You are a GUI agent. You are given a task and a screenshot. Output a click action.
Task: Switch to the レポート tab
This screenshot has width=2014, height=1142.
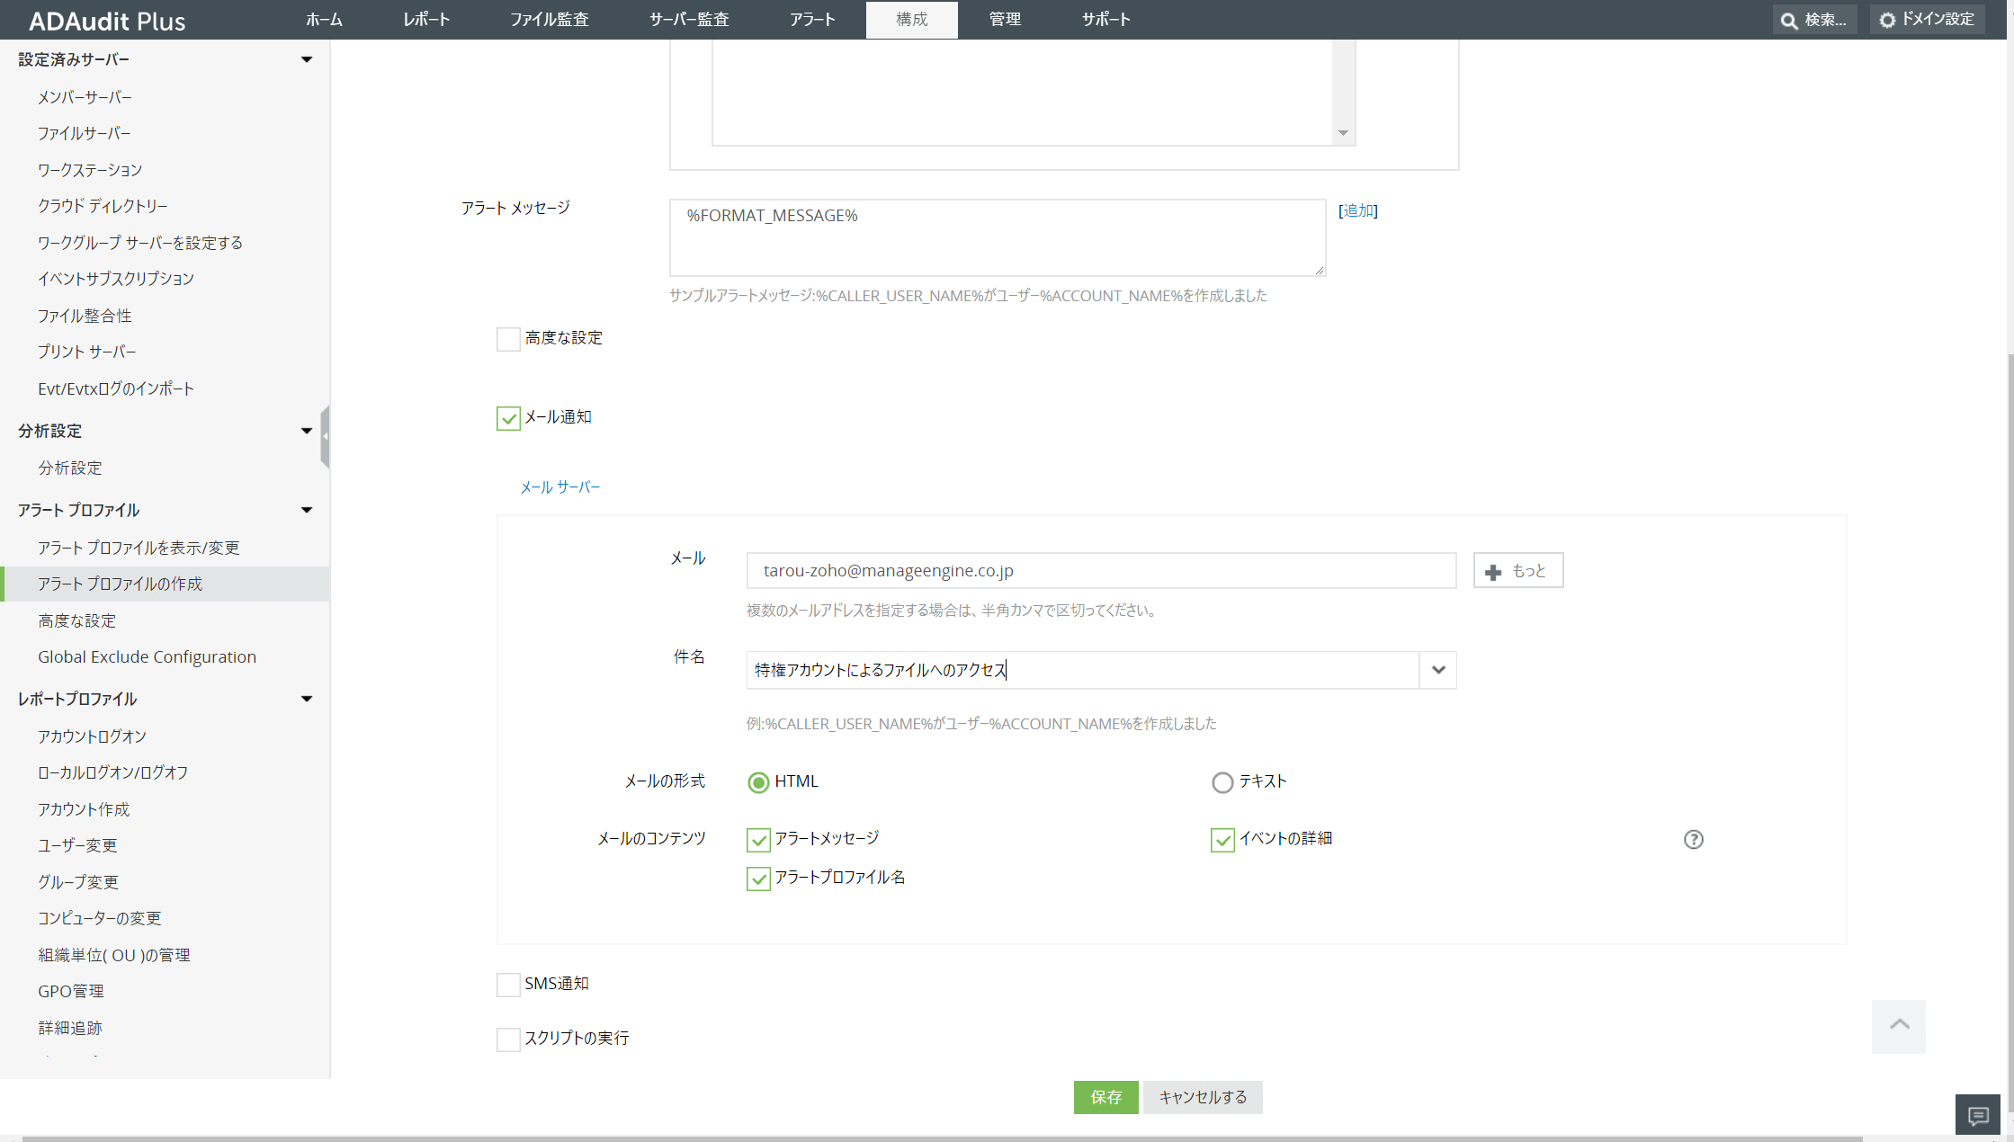coord(426,20)
